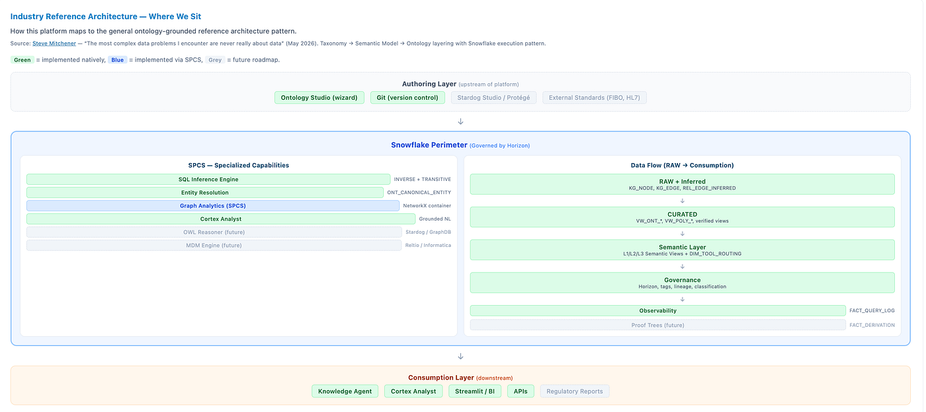Click the Proof Trees (future) bar

658,325
